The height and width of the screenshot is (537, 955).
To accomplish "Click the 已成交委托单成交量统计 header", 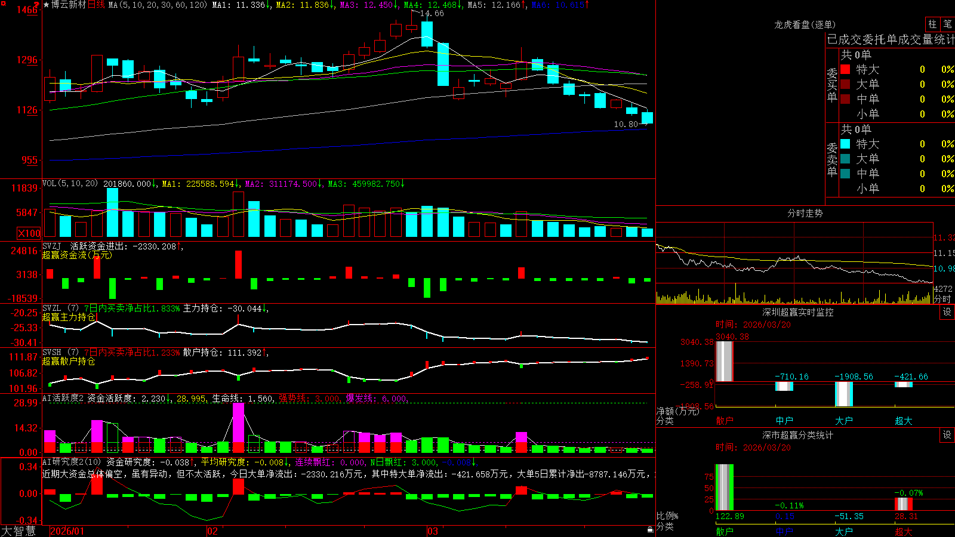I will coord(891,39).
